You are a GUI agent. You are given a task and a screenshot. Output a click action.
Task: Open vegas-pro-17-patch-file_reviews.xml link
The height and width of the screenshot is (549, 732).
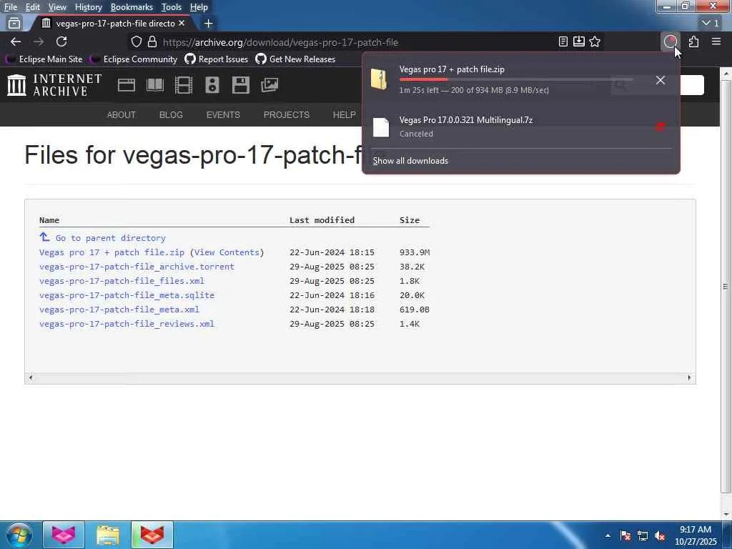[127, 324]
